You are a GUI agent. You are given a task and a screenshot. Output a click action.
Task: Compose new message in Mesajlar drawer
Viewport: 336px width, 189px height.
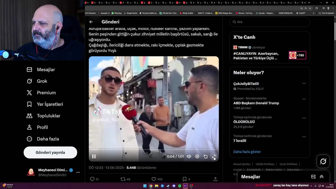pos(313,177)
